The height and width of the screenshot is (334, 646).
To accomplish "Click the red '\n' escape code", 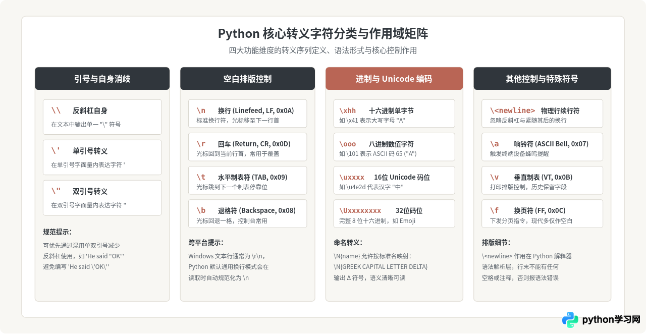I will [201, 110].
